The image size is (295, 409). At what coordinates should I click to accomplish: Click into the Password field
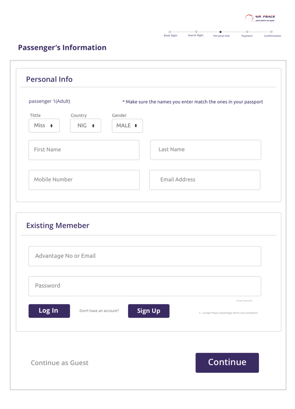click(145, 286)
